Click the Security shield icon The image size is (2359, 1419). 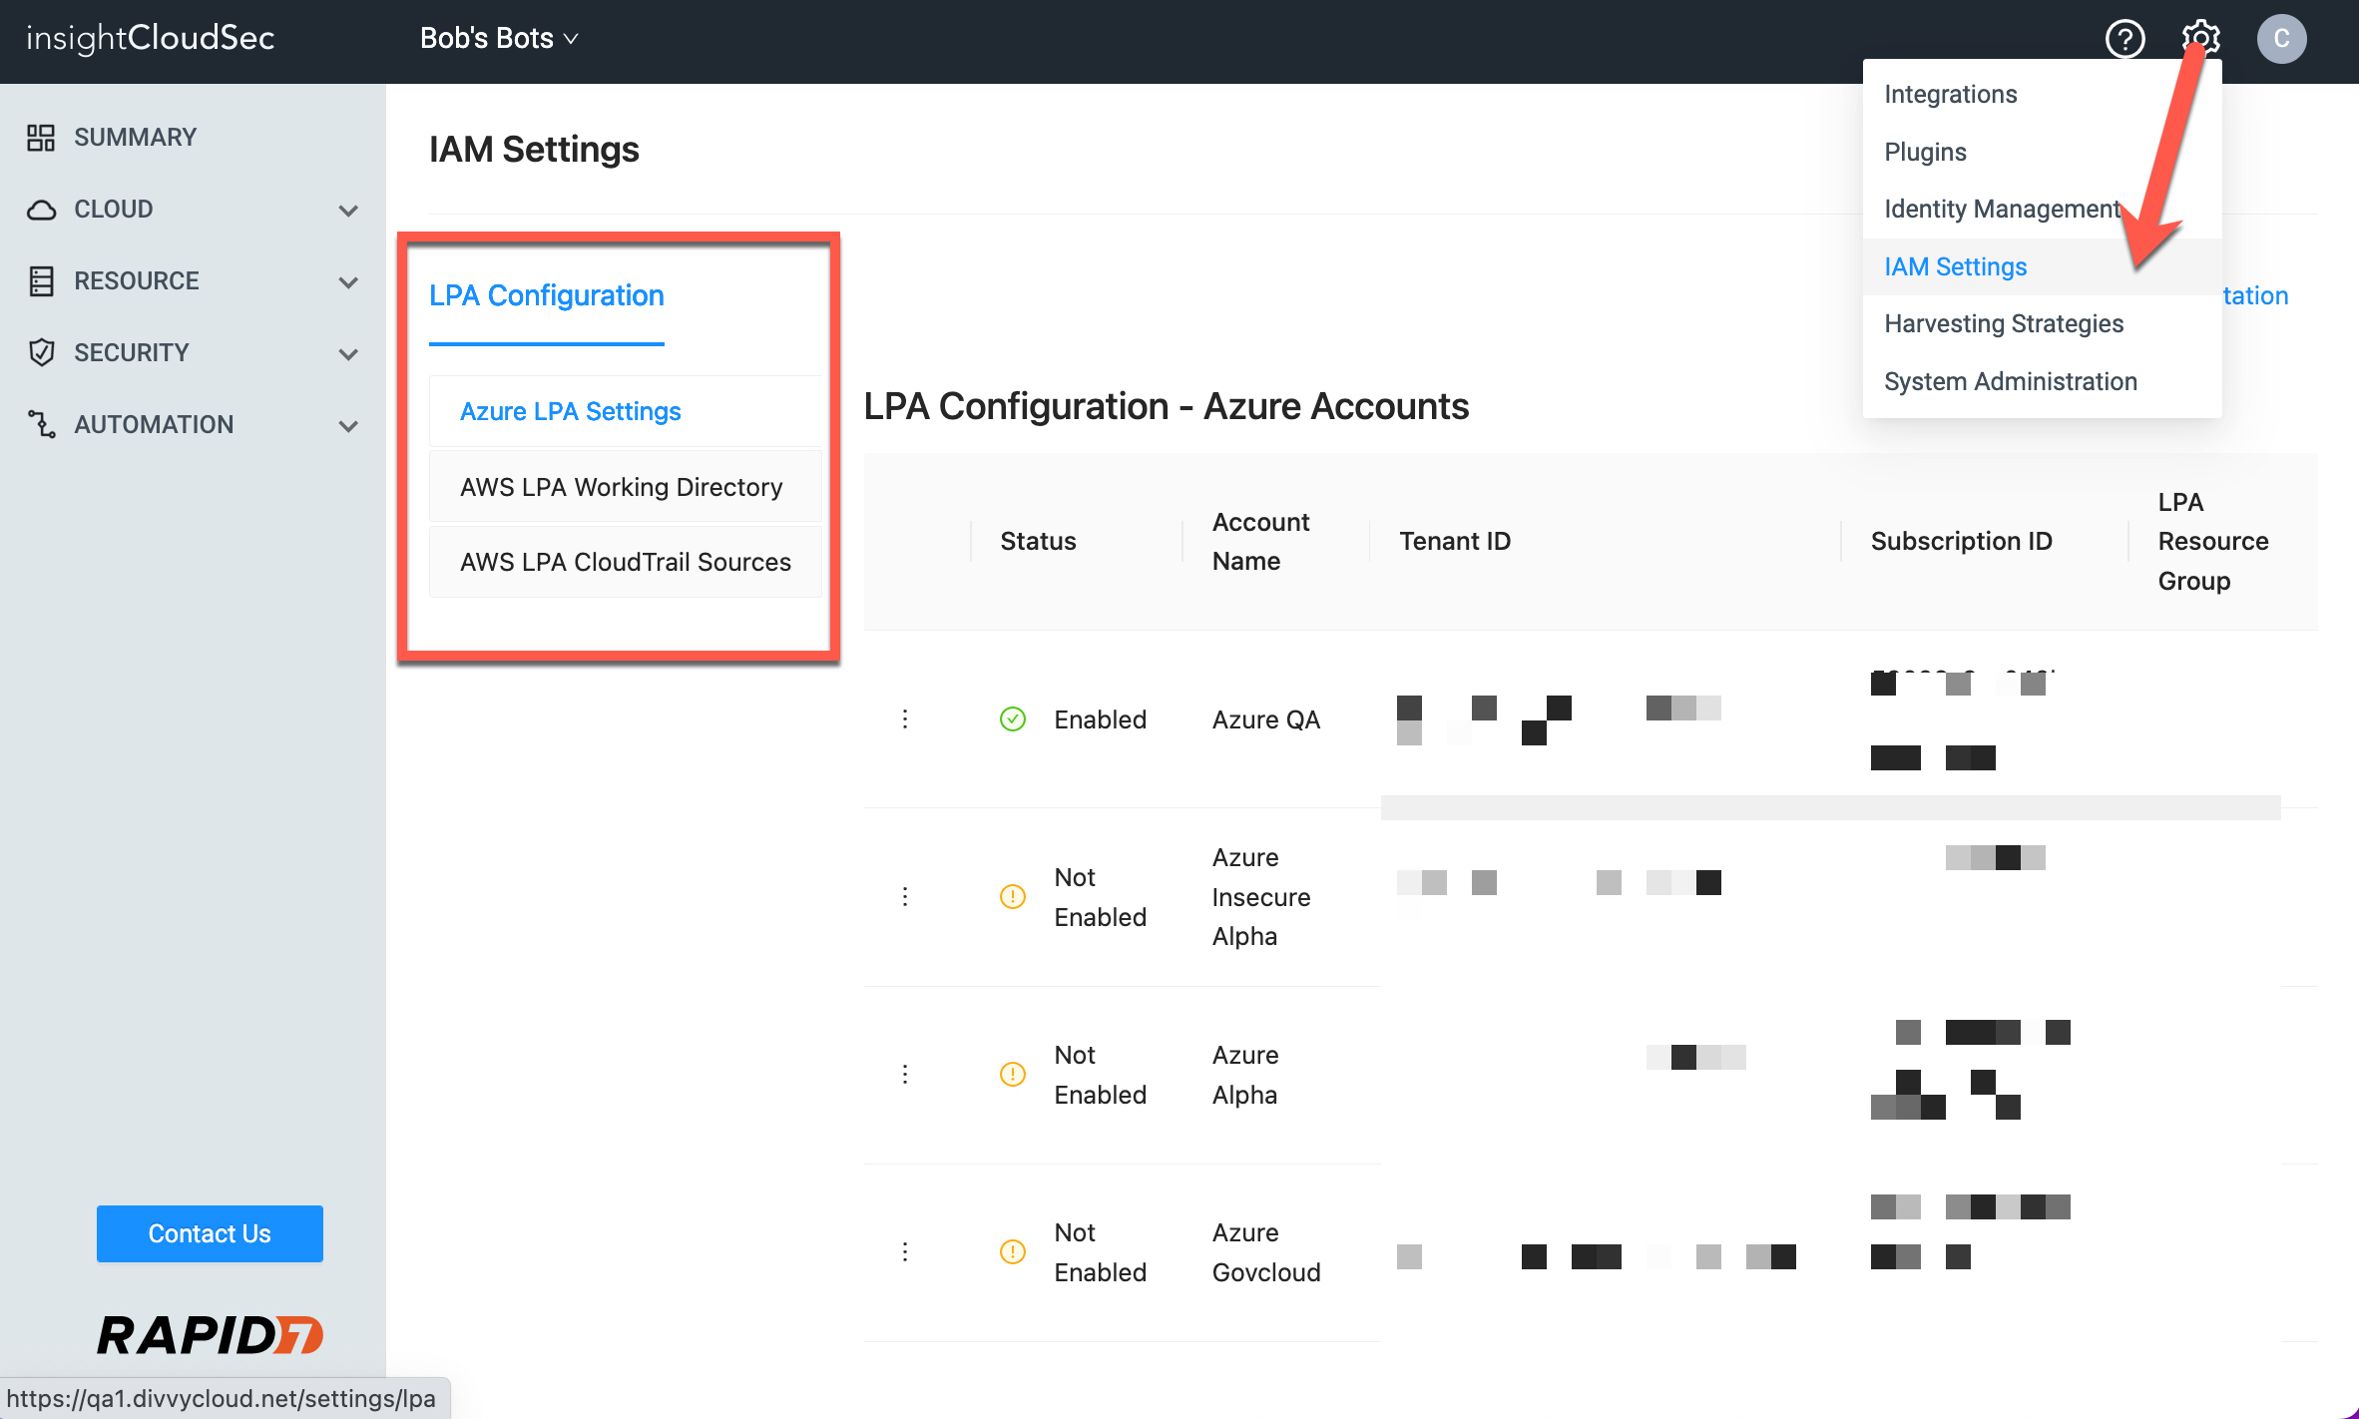(x=41, y=352)
